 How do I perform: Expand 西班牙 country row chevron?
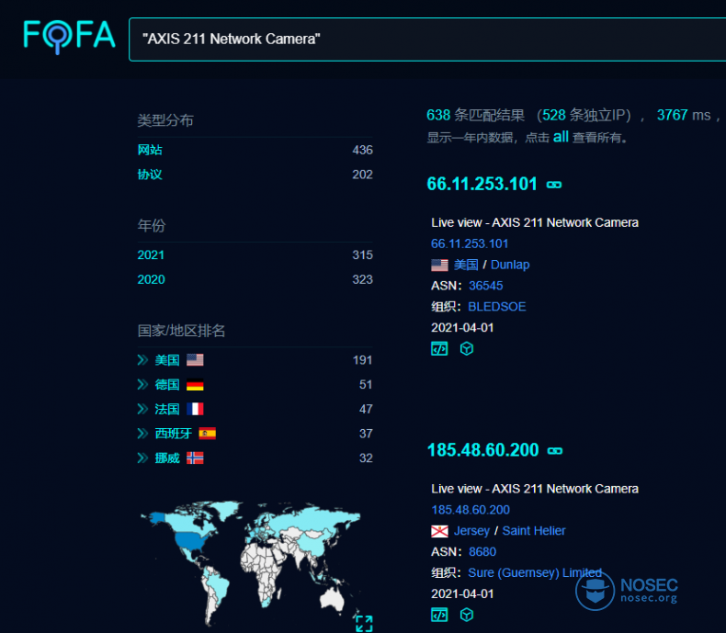pyautogui.click(x=142, y=434)
